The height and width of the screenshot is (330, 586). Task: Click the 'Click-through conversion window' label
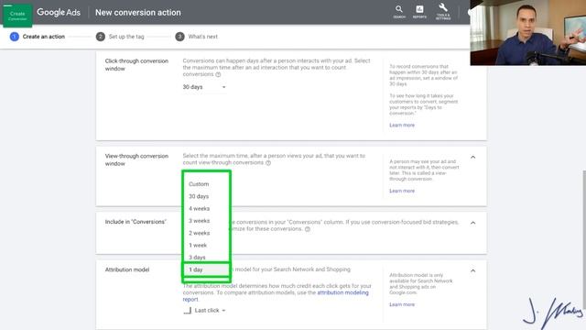[136, 65]
